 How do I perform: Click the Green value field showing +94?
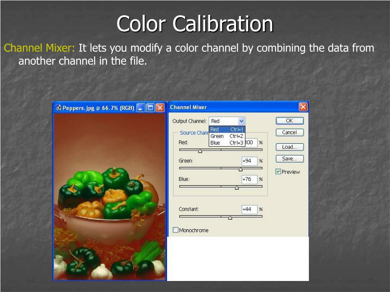coord(249,161)
